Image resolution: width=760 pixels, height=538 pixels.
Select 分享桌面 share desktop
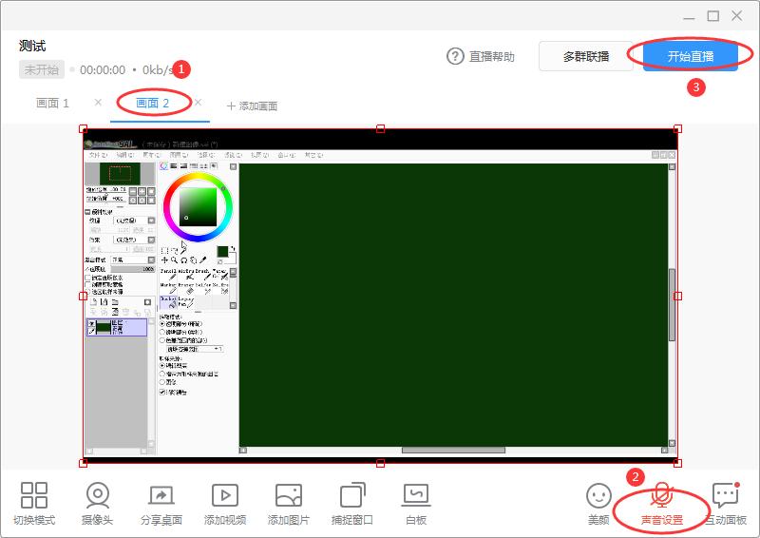(161, 503)
